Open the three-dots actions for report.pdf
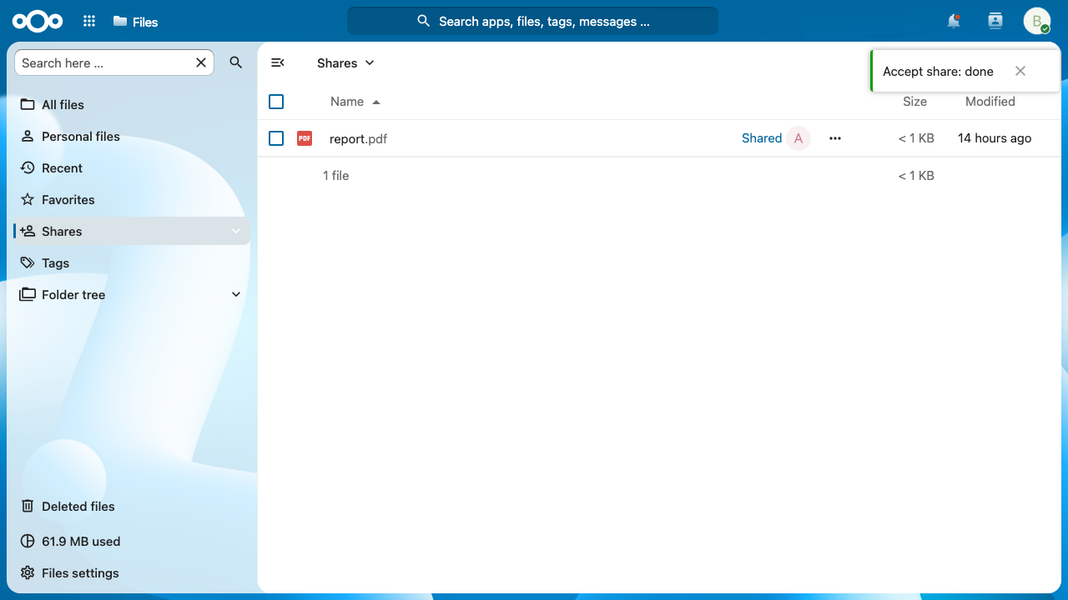1068x600 pixels. 835,138
